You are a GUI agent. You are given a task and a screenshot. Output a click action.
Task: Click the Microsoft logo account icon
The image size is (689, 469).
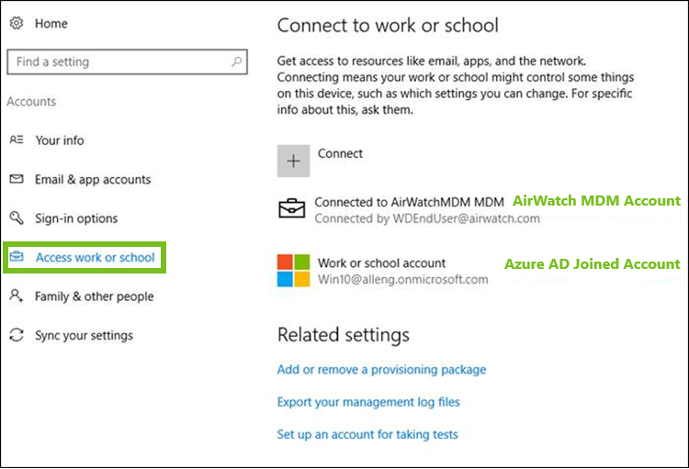[x=293, y=271]
